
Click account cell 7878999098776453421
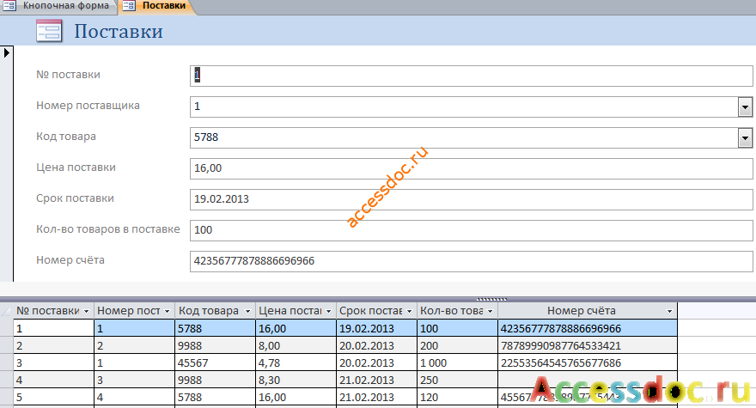(588, 346)
